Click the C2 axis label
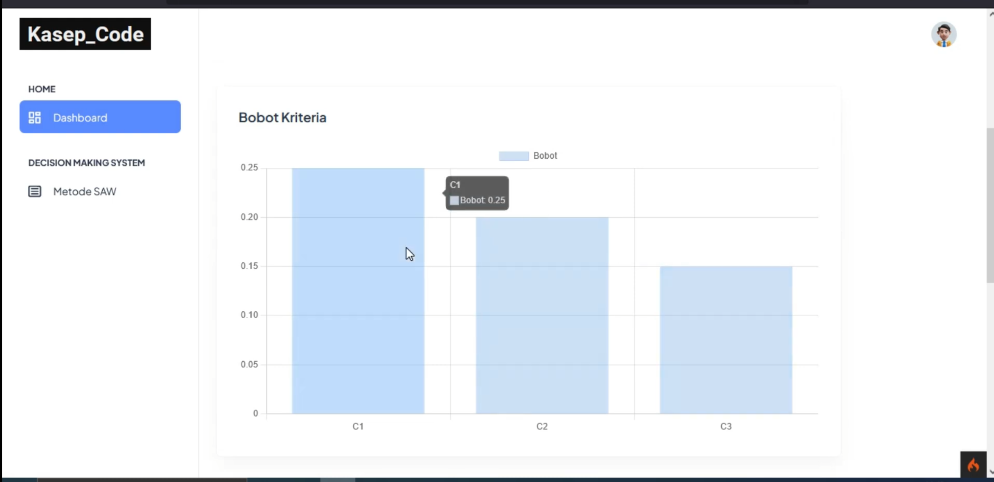The image size is (994, 482). [x=542, y=426]
